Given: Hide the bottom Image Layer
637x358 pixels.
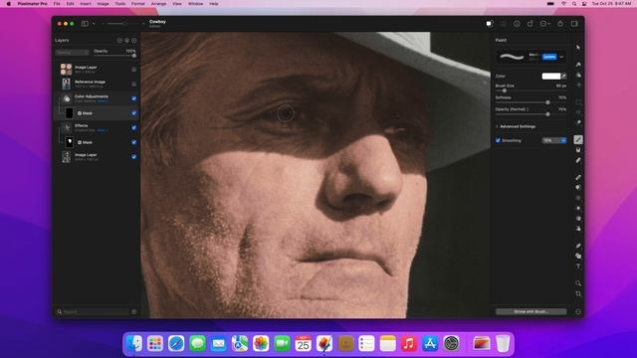Looking at the screenshot, I should pos(134,157).
